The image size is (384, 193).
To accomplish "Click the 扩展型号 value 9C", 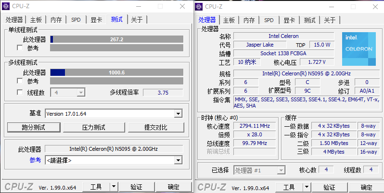I will 307,91.
